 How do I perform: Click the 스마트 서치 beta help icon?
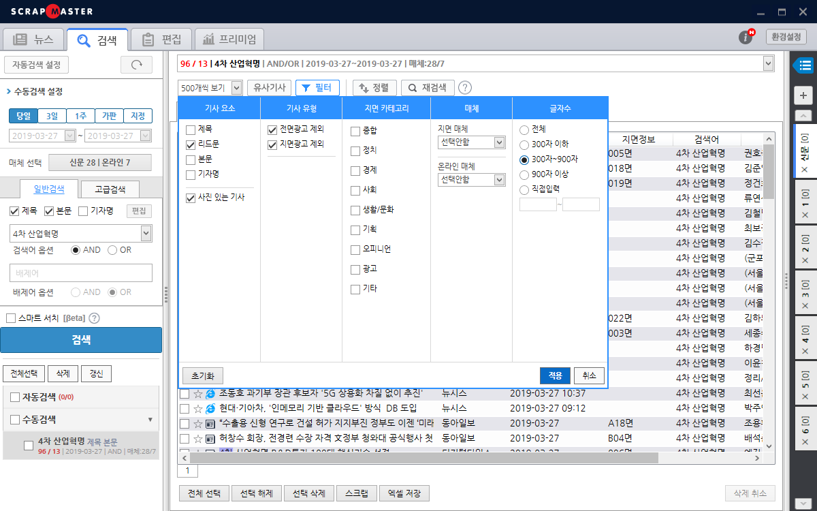[x=93, y=318]
